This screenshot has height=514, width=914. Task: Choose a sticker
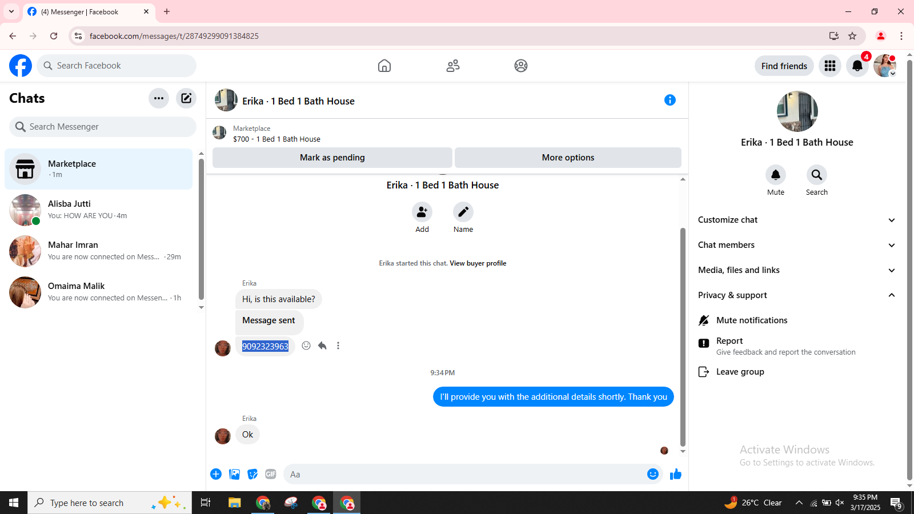click(x=252, y=474)
